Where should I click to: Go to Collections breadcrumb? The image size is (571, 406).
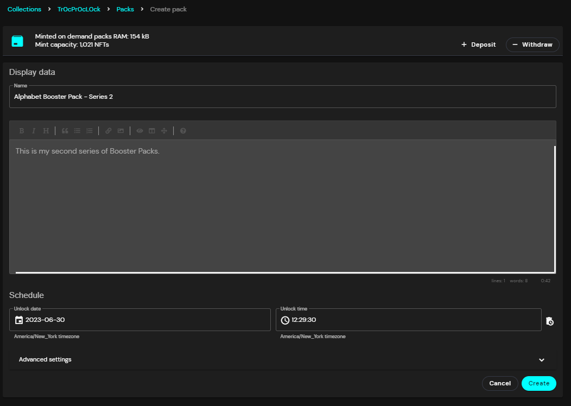(24, 9)
